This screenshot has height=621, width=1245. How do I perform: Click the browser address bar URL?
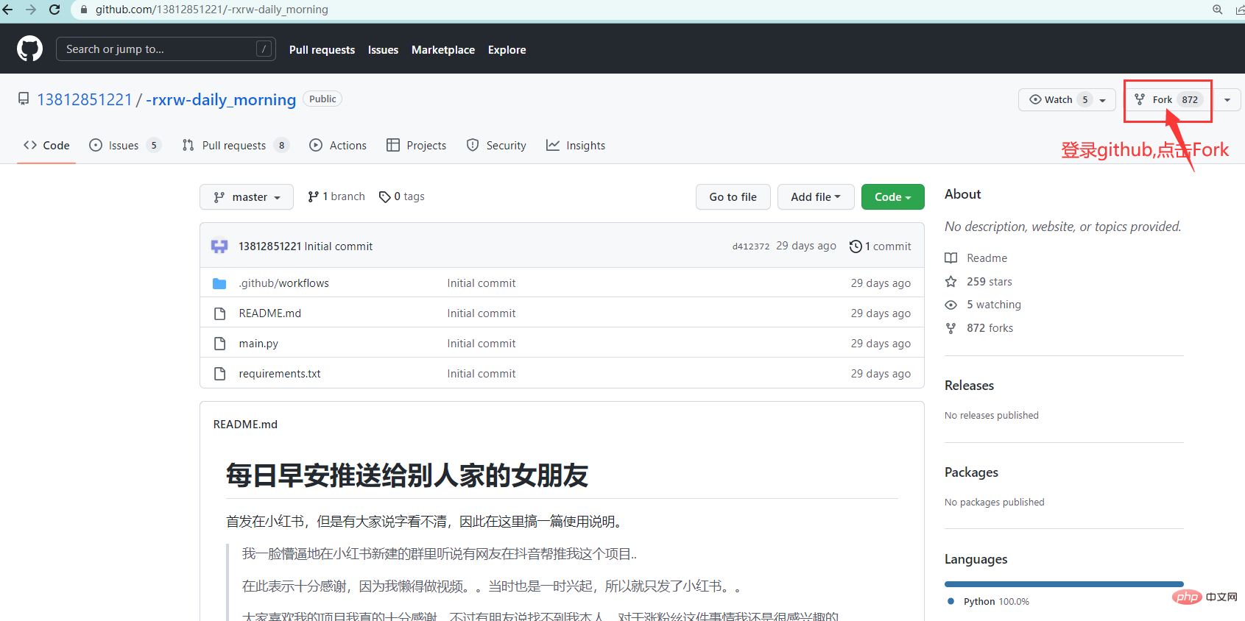coord(212,10)
